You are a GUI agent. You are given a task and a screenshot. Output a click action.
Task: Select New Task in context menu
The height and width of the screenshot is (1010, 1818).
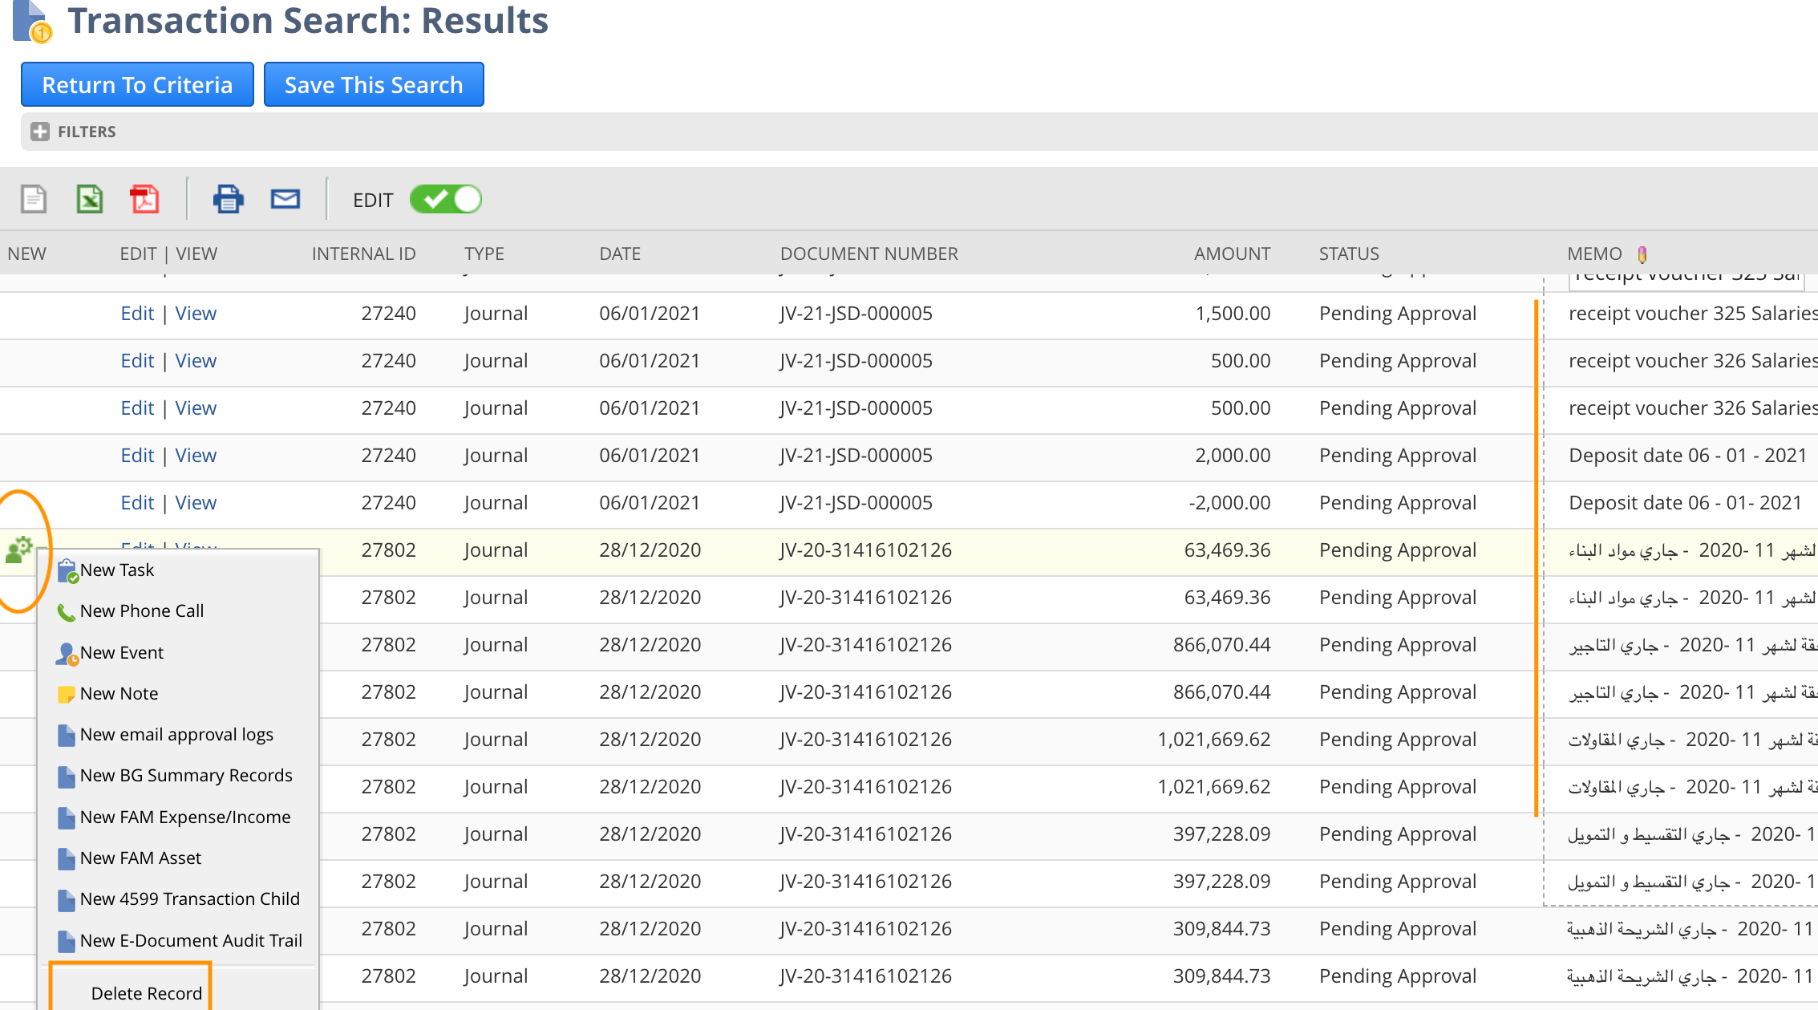click(116, 570)
